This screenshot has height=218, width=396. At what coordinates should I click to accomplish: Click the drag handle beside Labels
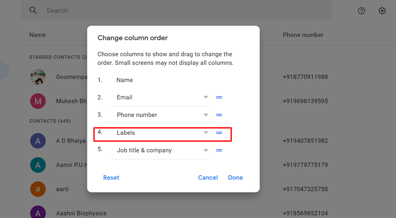point(219,133)
